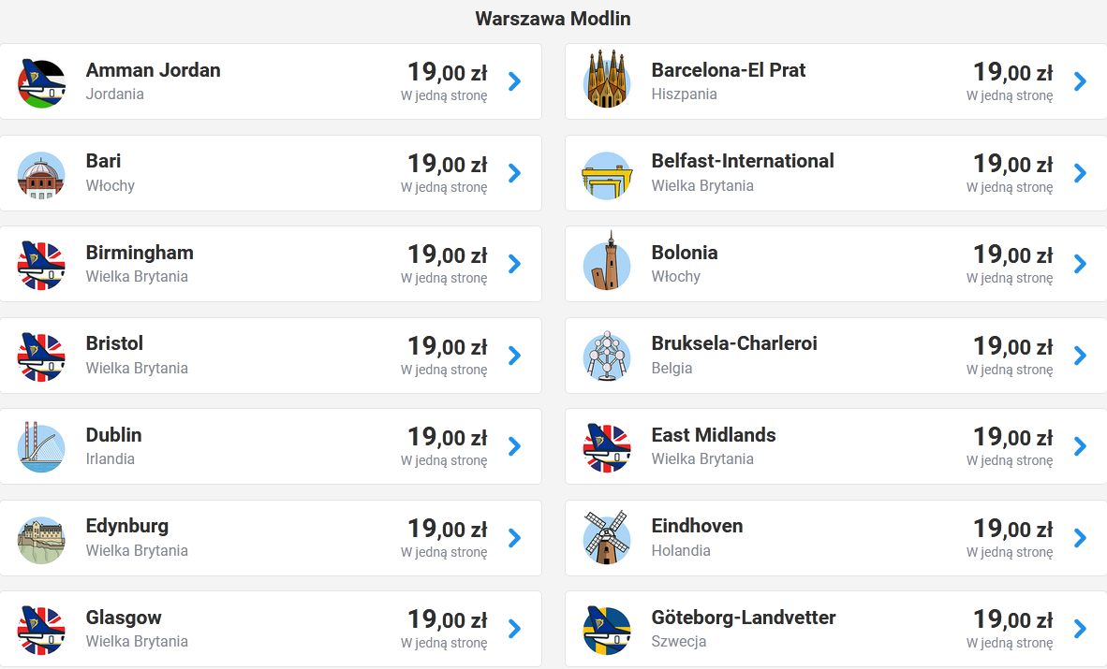Image resolution: width=1107 pixels, height=669 pixels.
Task: Open the Belfast-International destination link
Action: [x=743, y=161]
